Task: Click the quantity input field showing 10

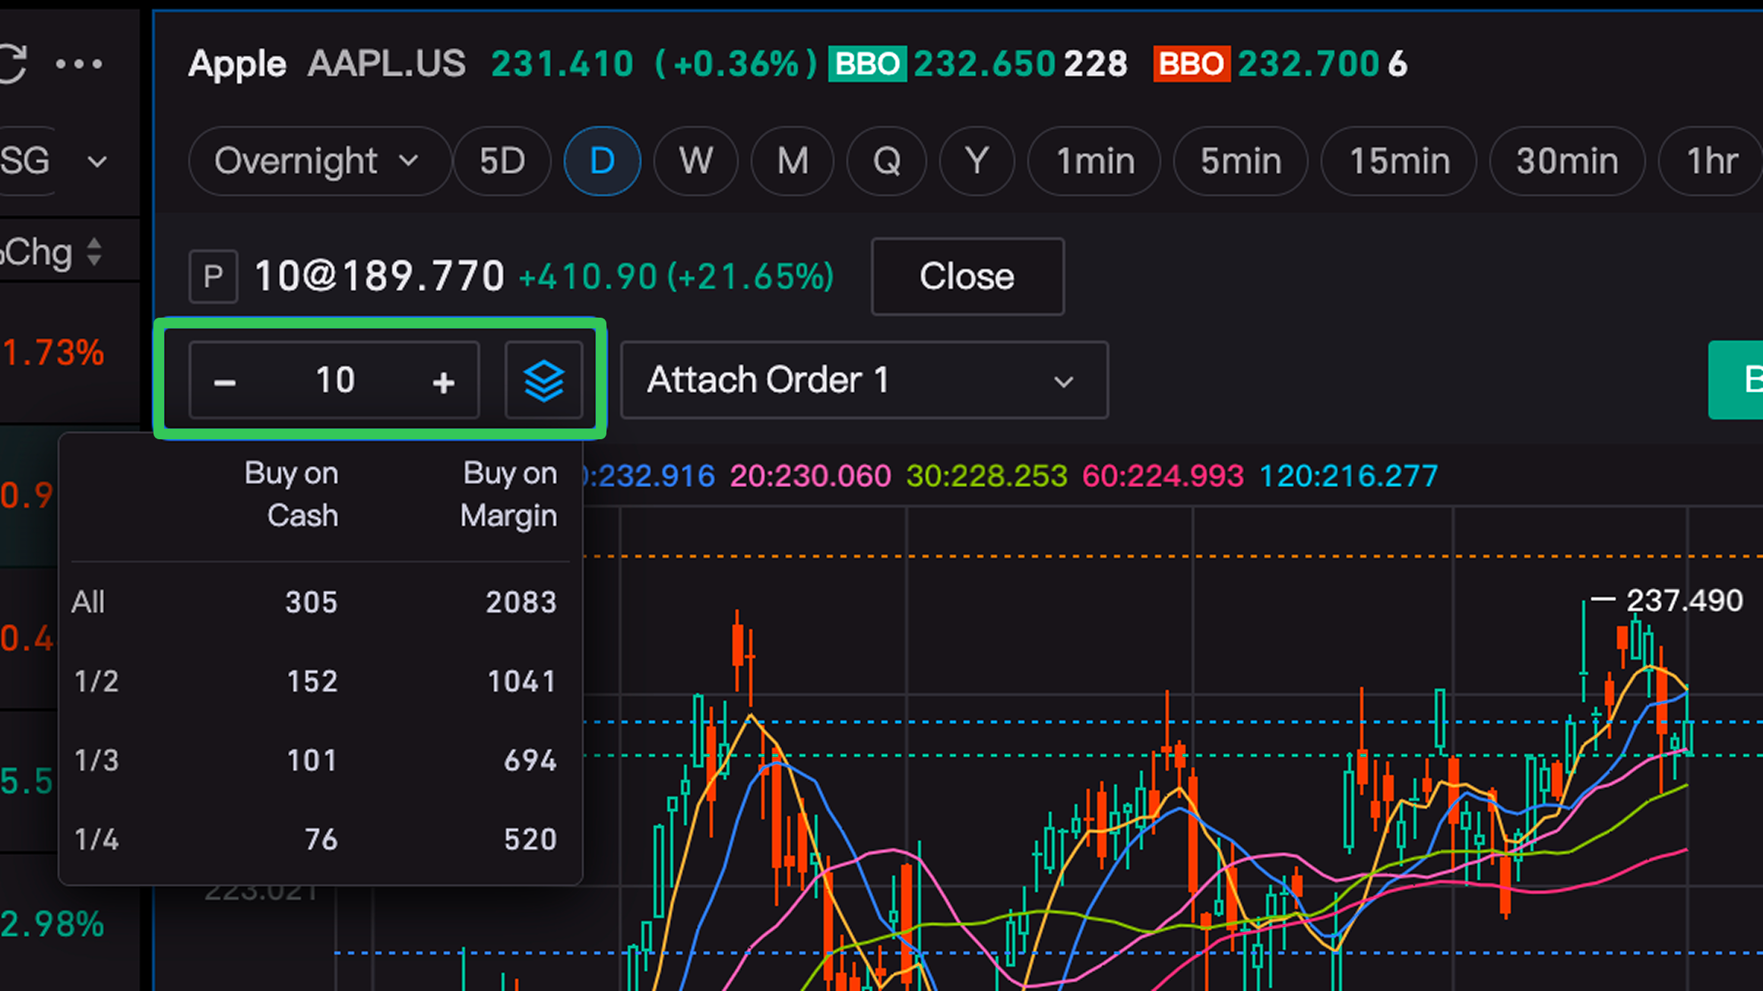Action: [334, 380]
